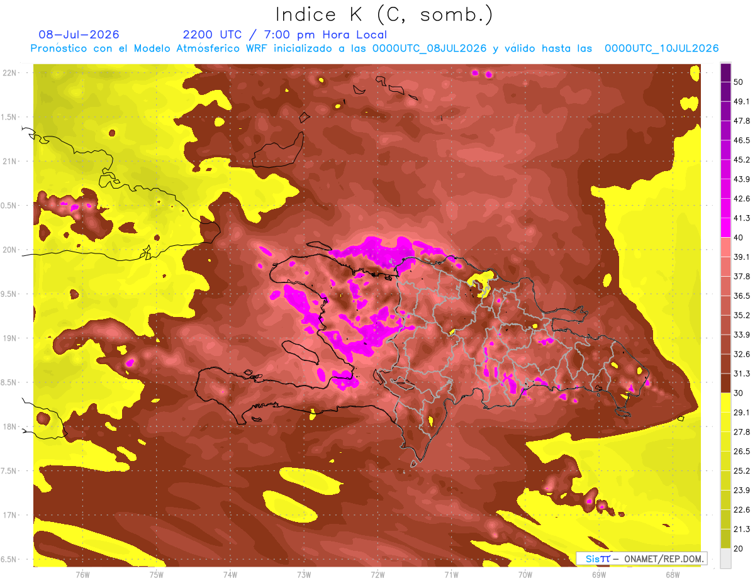Click the '7.5N' latitude tick label

click(x=9, y=470)
